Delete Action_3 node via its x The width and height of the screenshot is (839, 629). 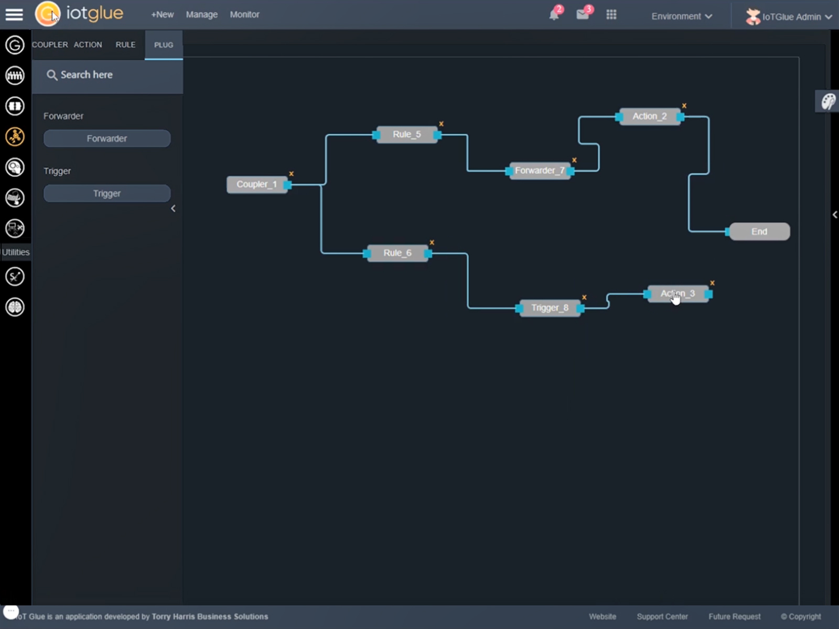pyautogui.click(x=712, y=283)
